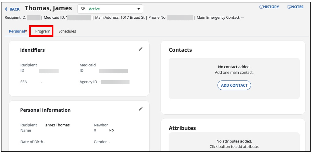
Task: Click the Main Emergency Contact header text
Action: pyautogui.click(x=220, y=18)
